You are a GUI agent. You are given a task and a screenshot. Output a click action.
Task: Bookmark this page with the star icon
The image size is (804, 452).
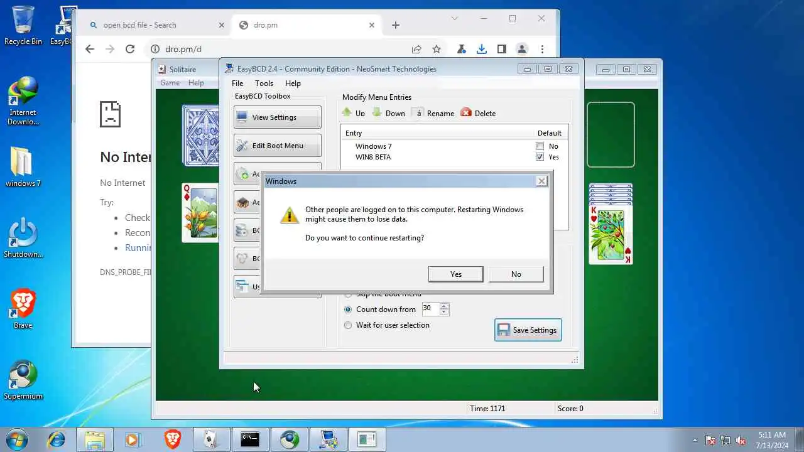click(x=437, y=49)
